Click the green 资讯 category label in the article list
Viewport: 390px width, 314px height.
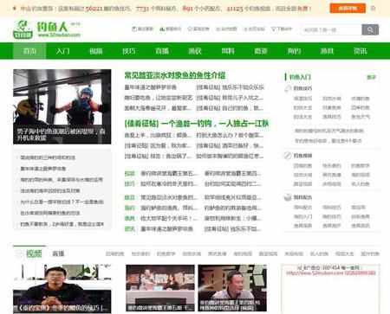click(x=130, y=229)
